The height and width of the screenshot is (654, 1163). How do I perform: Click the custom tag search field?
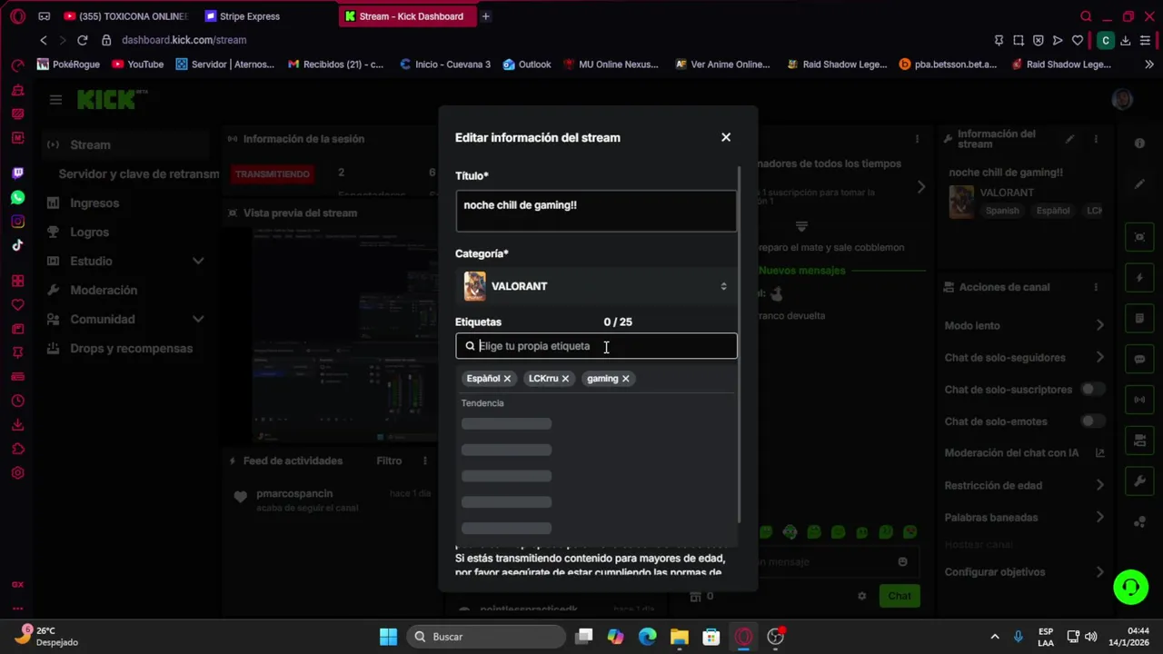click(x=596, y=346)
